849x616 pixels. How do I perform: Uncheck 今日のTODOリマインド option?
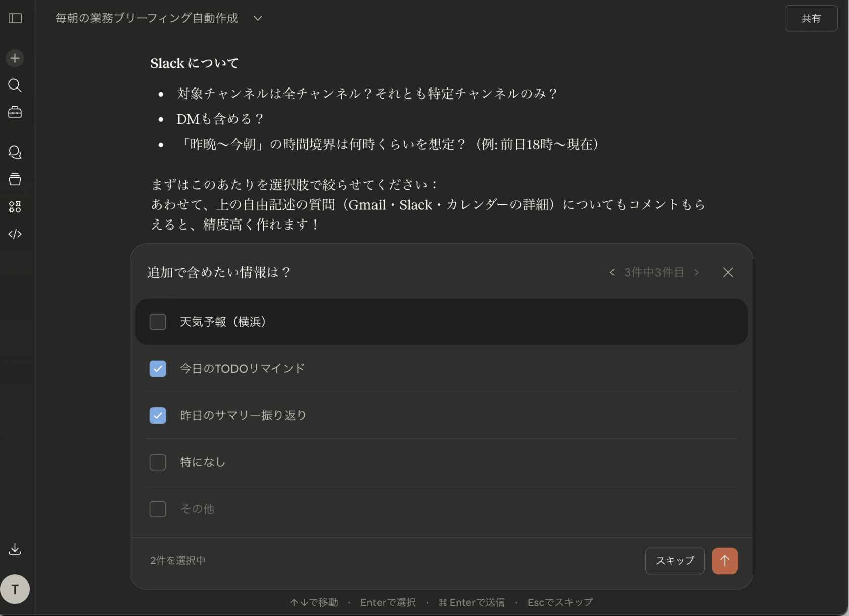(x=158, y=369)
